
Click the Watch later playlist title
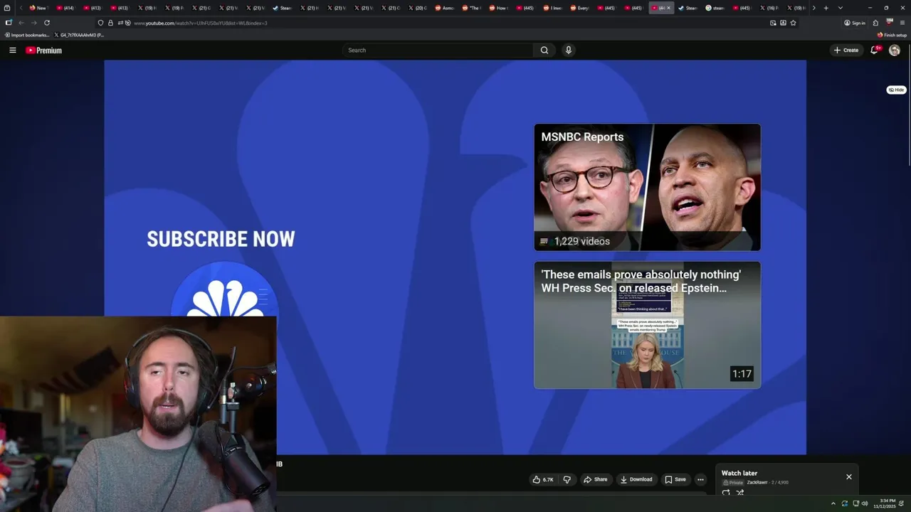[739, 473]
